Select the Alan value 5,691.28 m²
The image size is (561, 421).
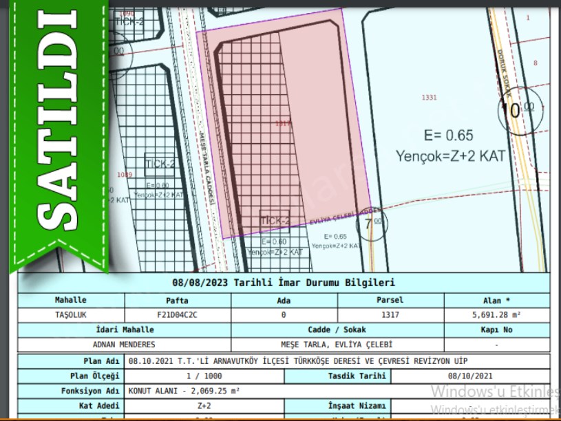[497, 315]
